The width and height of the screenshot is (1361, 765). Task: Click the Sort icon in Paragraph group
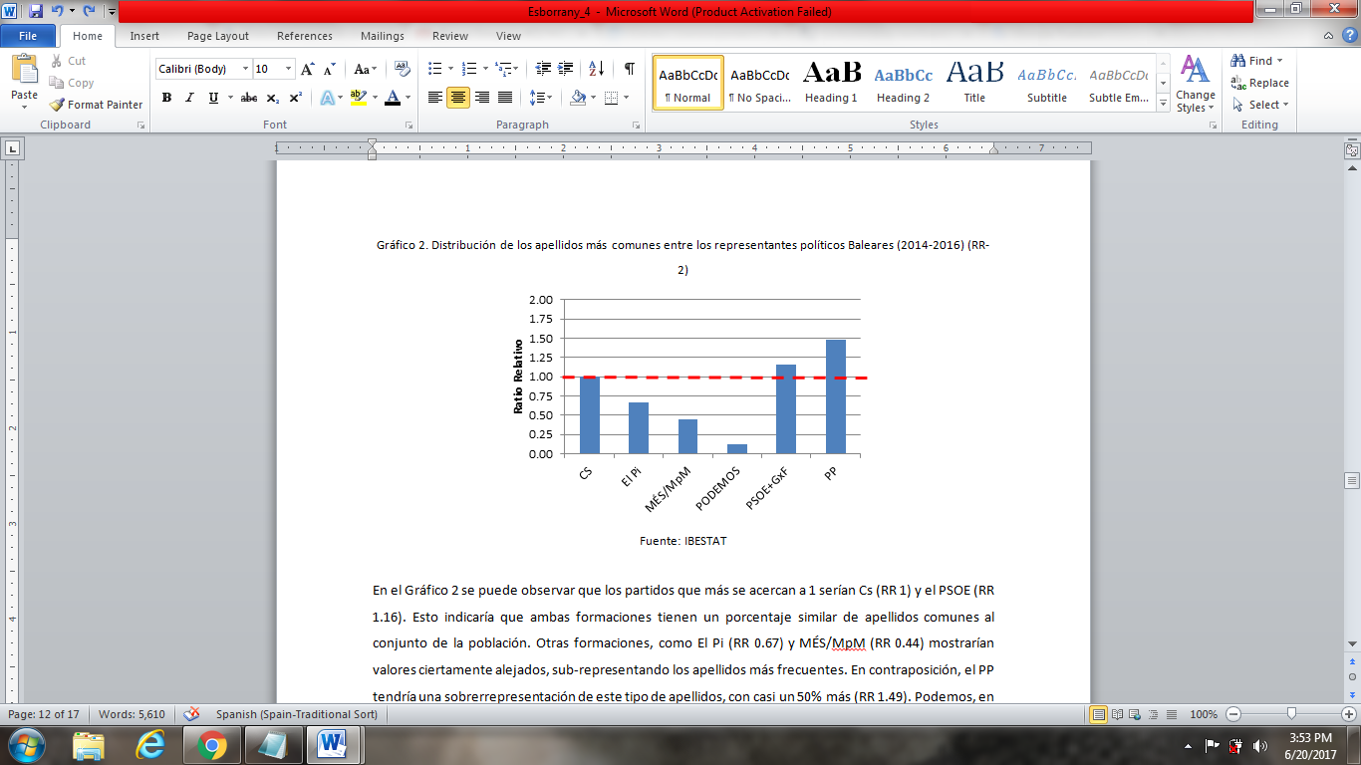[596, 69]
